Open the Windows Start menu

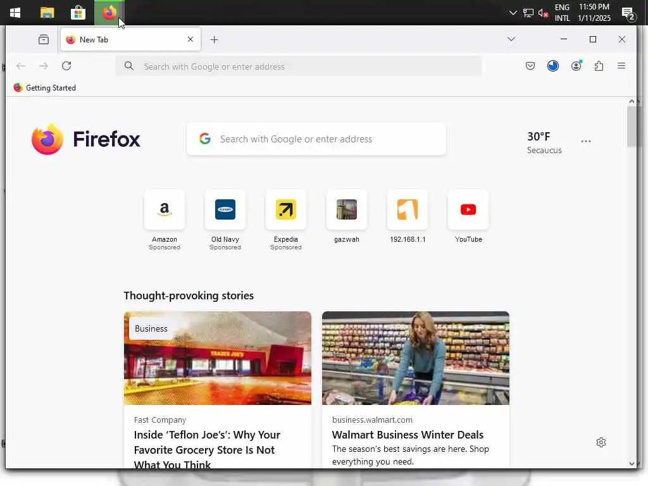tap(15, 13)
